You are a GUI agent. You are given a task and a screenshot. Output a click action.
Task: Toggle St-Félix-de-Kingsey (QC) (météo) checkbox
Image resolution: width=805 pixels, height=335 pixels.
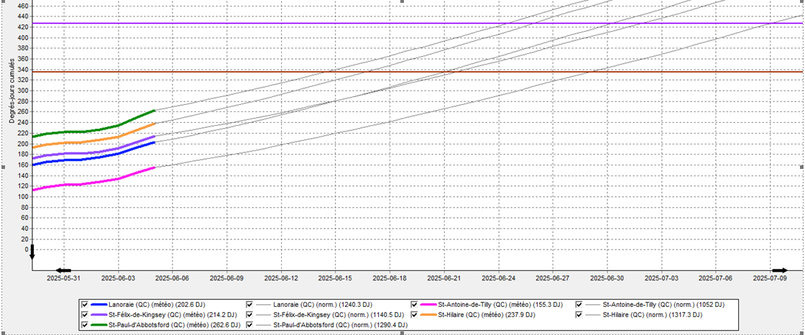pyautogui.click(x=86, y=315)
